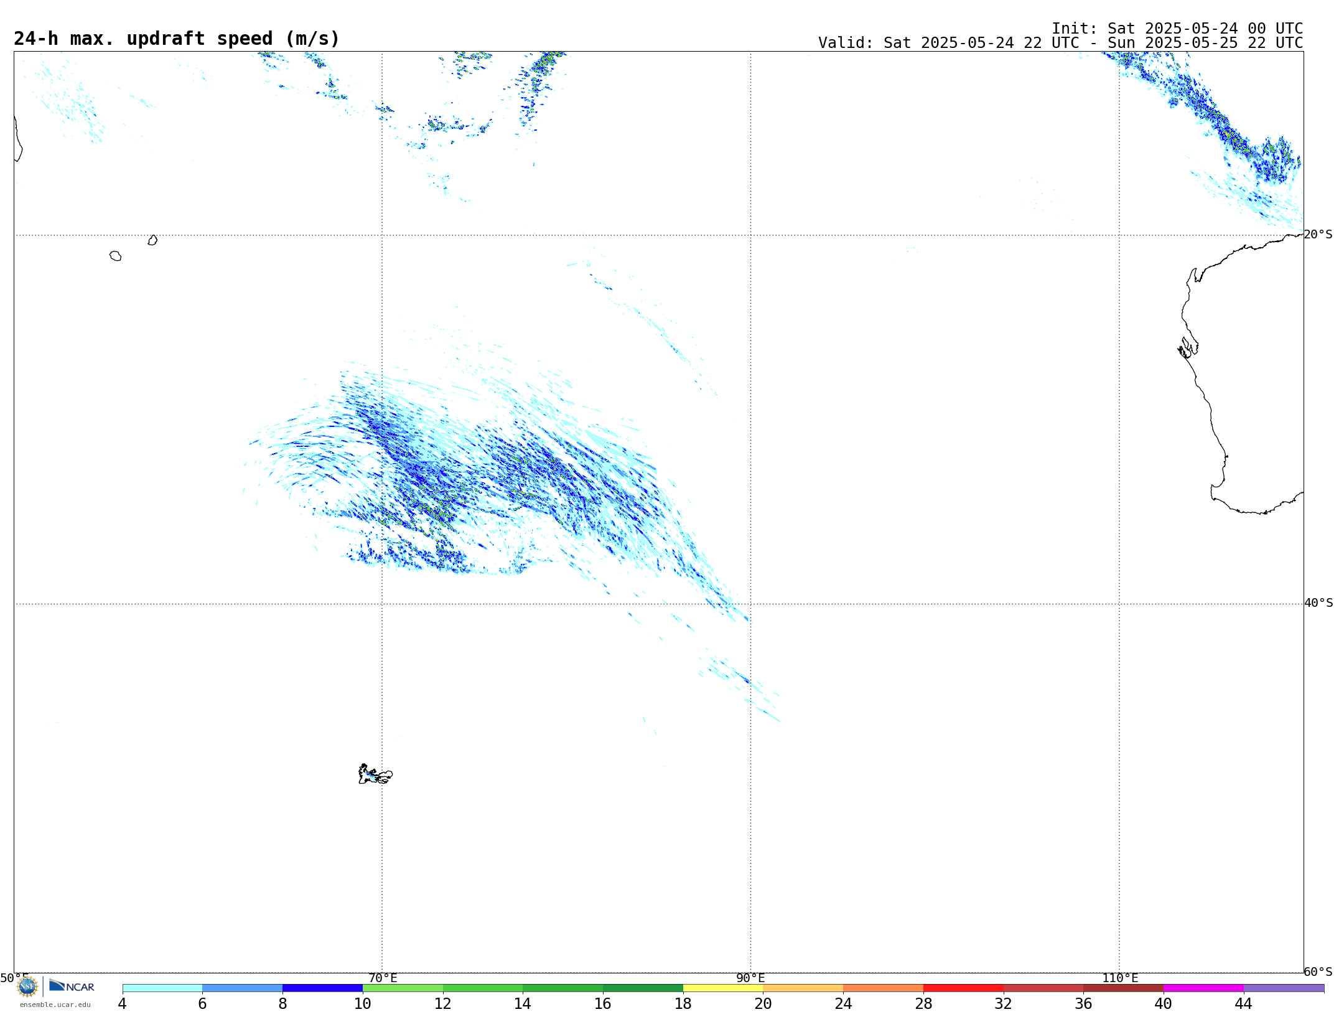
Task: Click the colorbar tick label 6
Action: point(202,1004)
